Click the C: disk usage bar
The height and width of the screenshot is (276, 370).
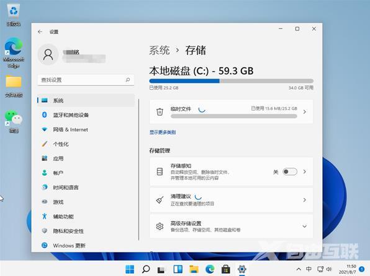point(231,81)
